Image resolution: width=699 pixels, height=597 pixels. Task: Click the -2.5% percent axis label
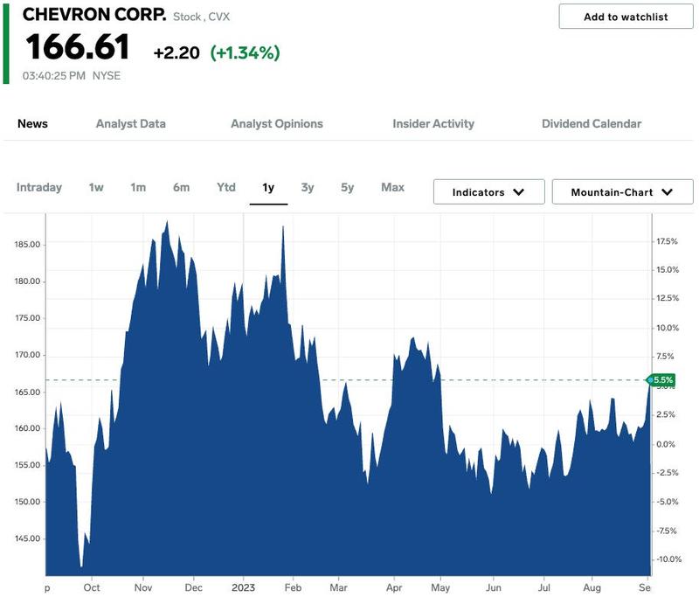pos(668,473)
